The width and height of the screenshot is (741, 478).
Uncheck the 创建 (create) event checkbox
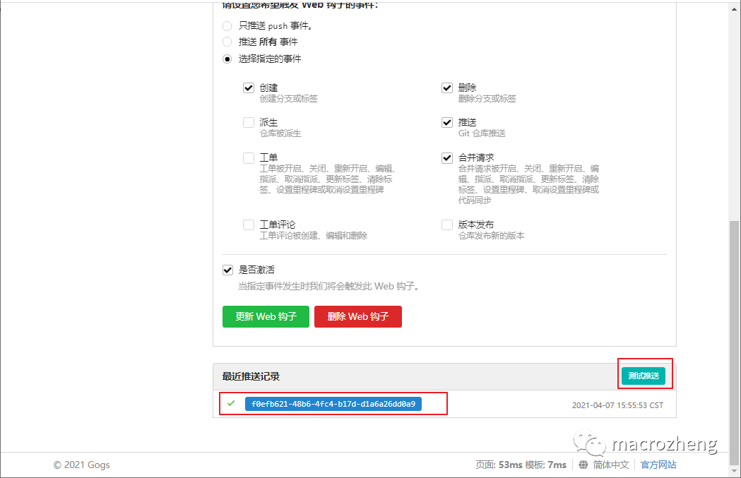coord(249,88)
